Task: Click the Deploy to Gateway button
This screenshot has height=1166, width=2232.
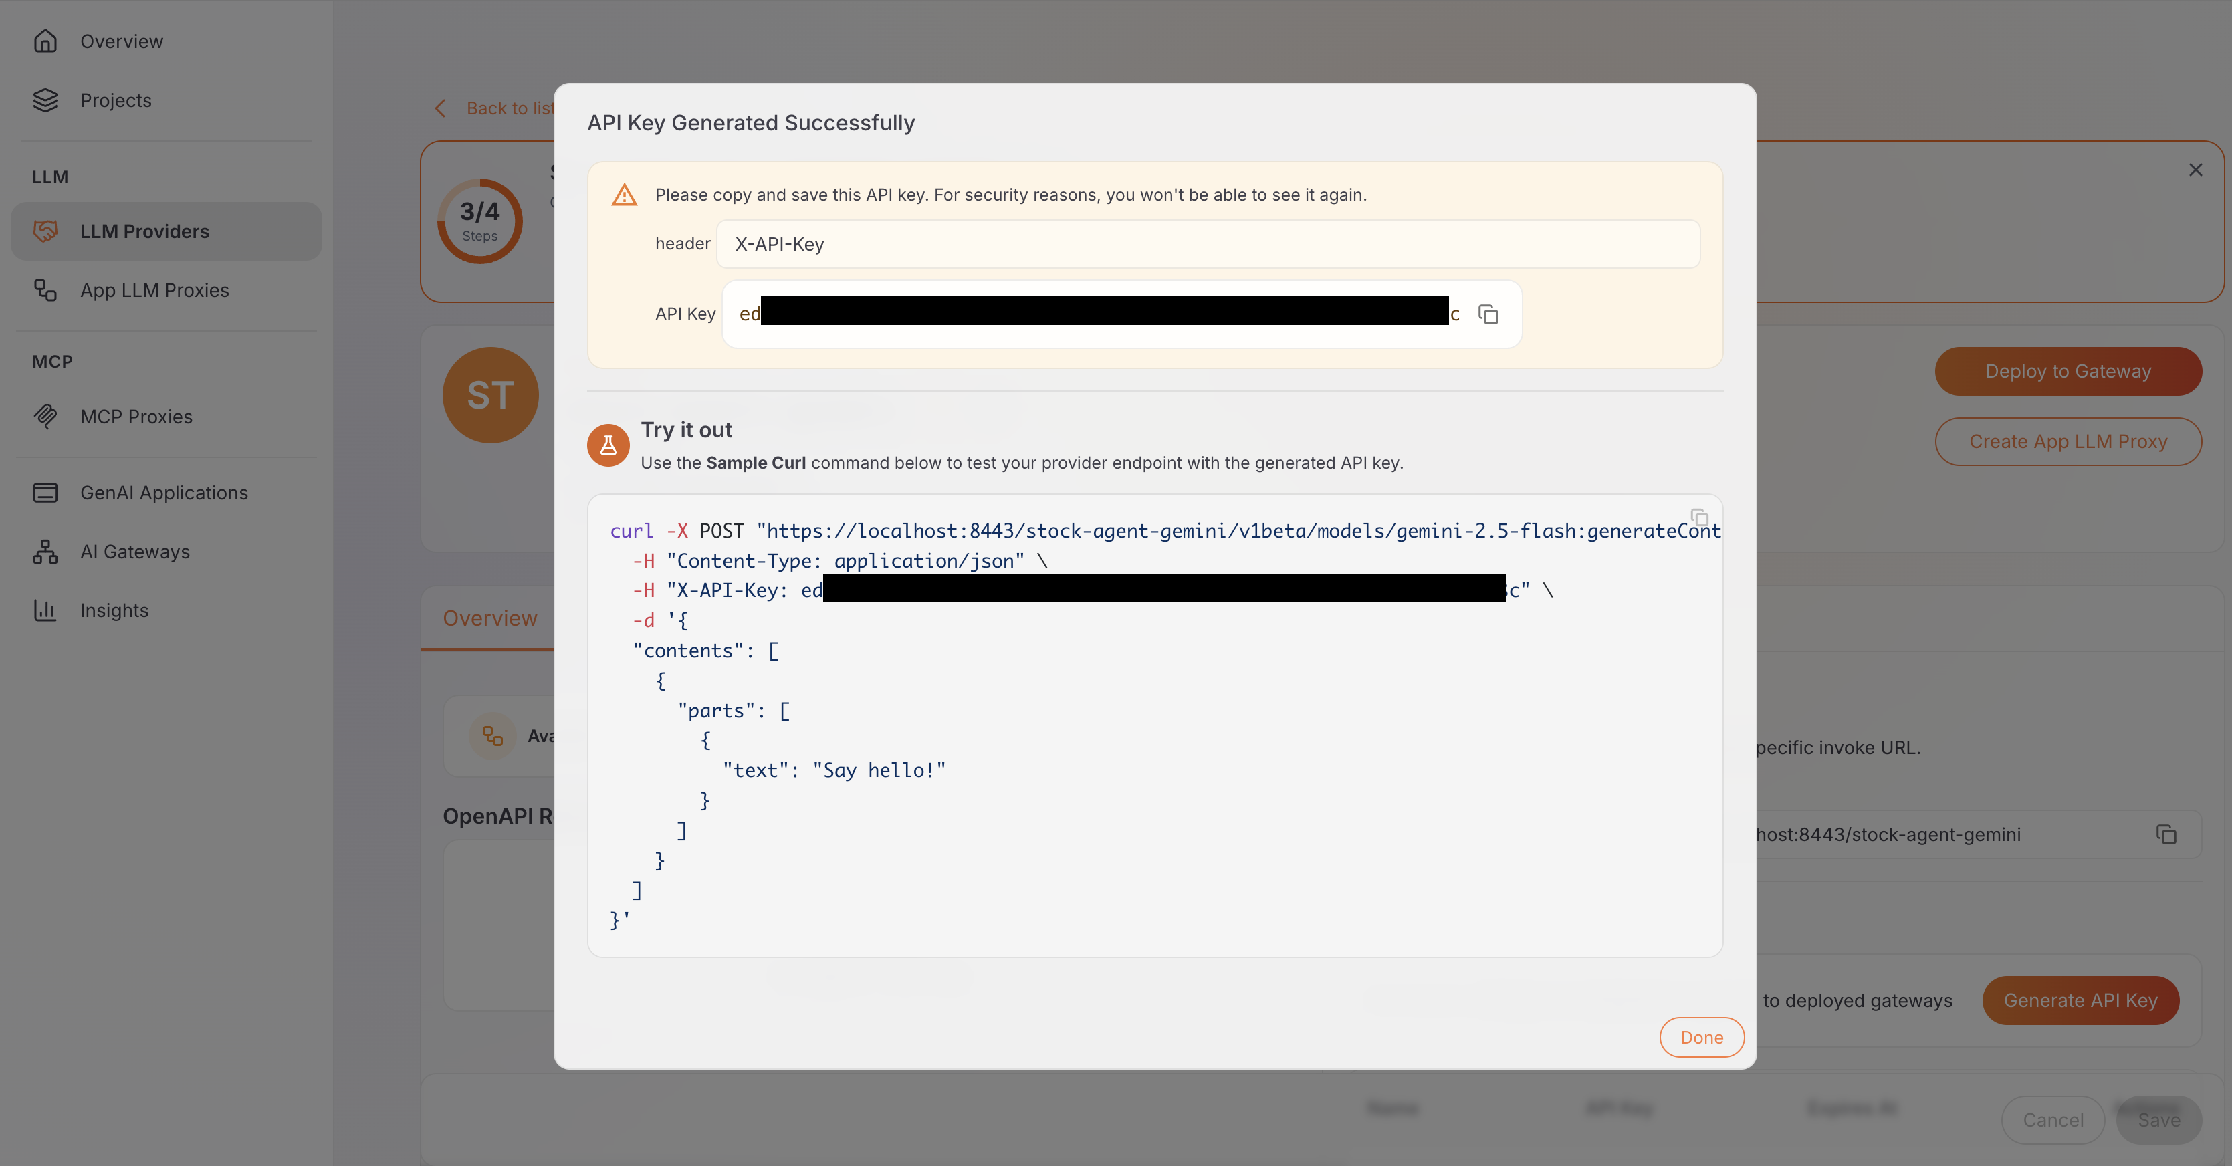Action: [2068, 372]
